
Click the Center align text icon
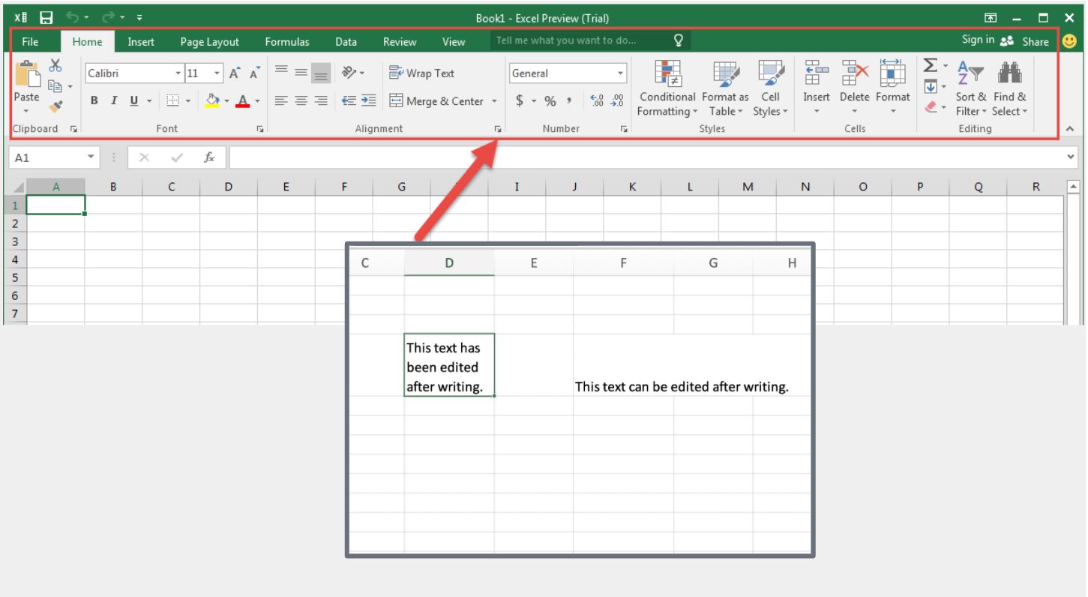point(301,100)
